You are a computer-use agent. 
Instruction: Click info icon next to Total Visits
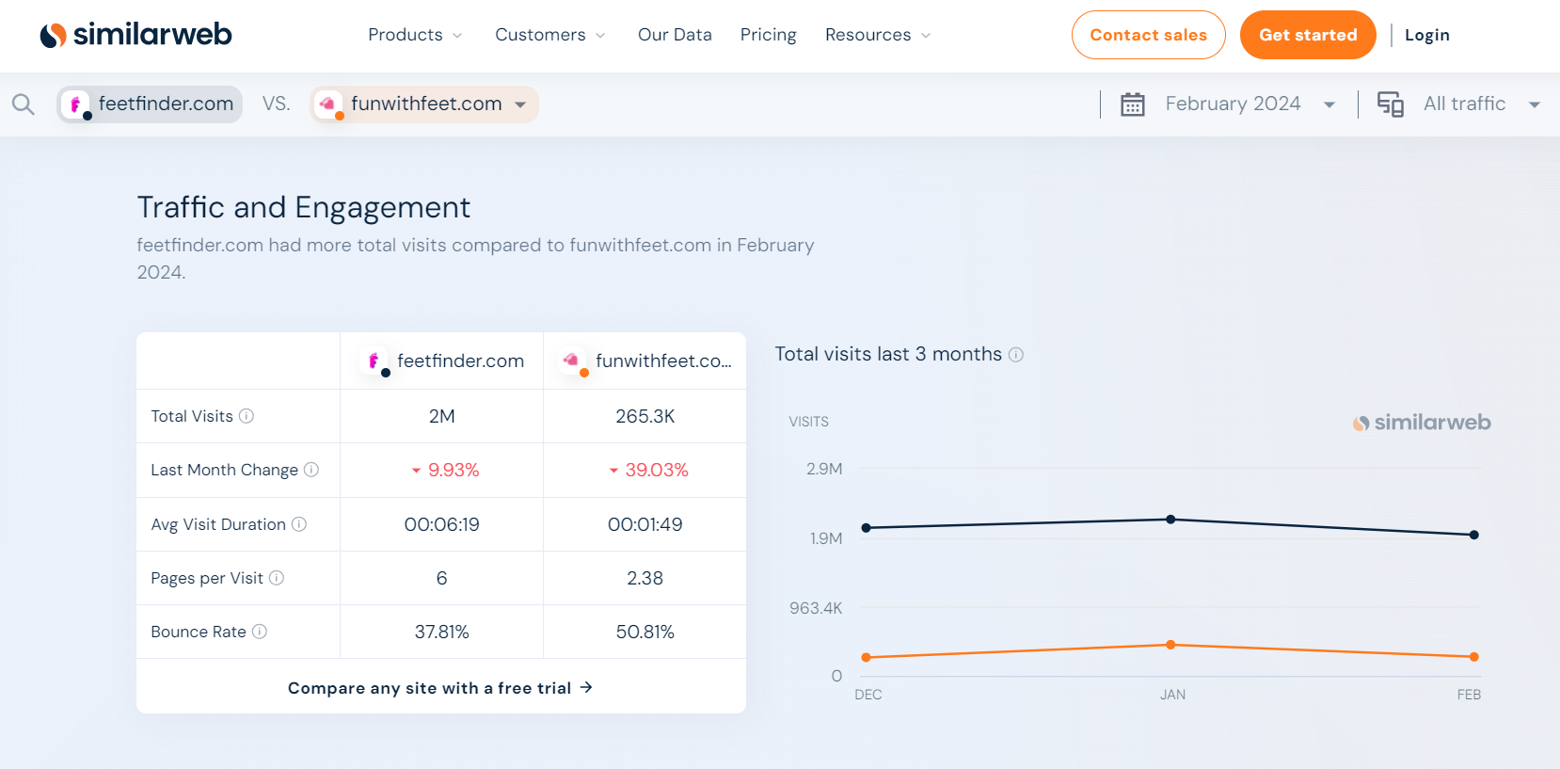pos(247,416)
